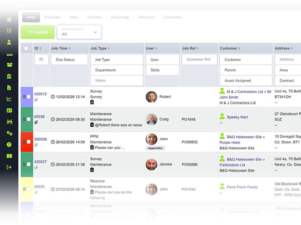This screenshot has width=301, height=225.
Task: Open the Farm Fresh Foods customer link
Action: (x=242, y=187)
